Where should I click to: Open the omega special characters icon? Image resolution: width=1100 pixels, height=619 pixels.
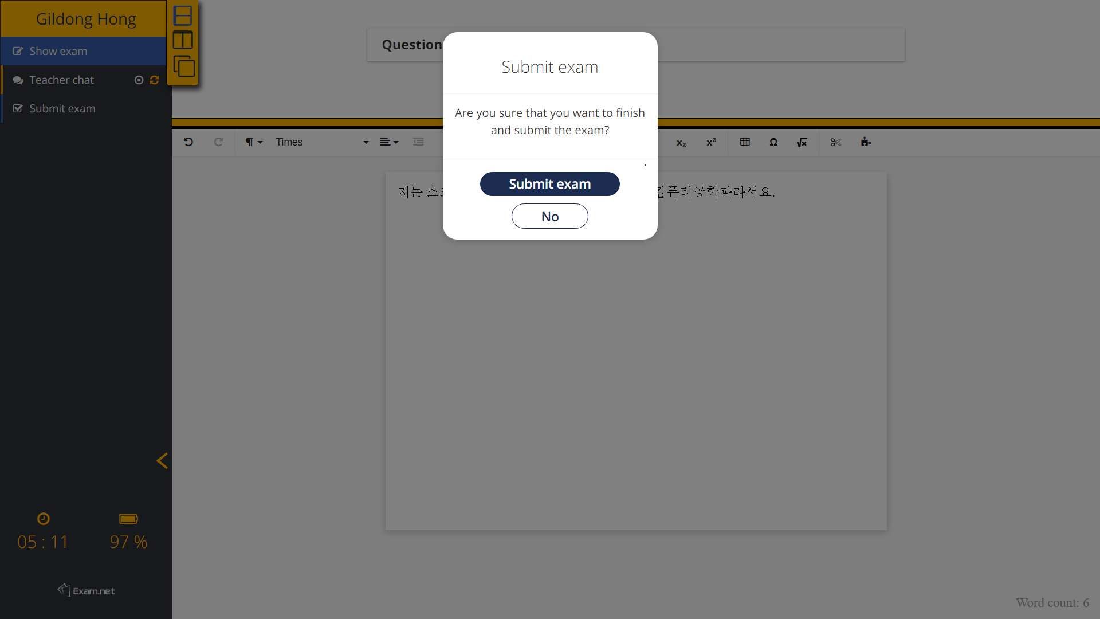click(773, 142)
